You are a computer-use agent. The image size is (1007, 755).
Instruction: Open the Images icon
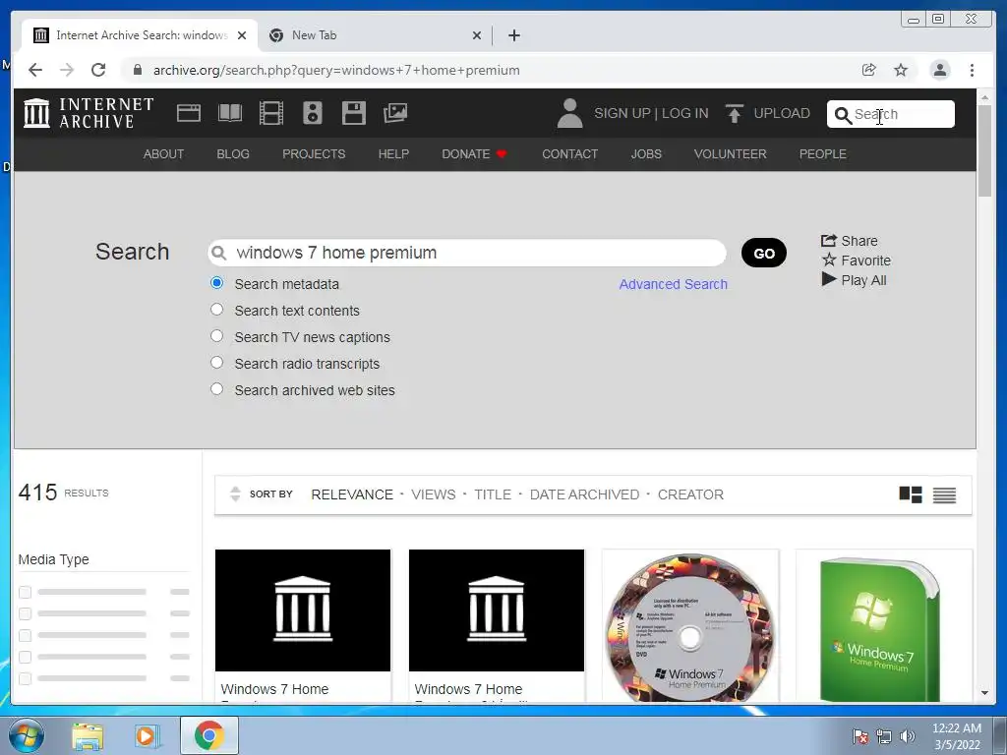tap(395, 113)
